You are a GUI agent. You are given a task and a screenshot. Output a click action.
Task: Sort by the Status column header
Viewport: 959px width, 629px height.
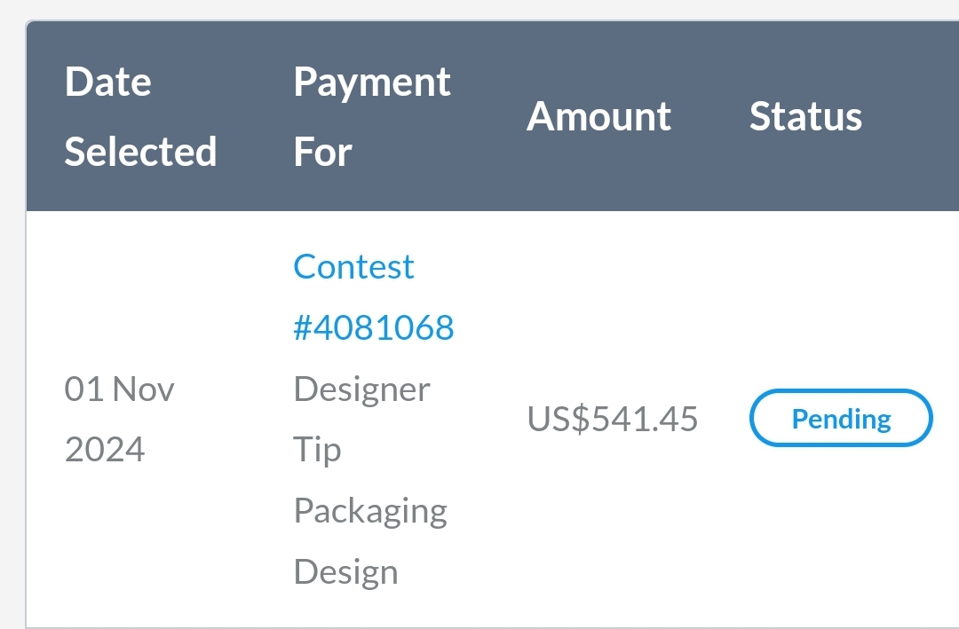[x=805, y=117]
